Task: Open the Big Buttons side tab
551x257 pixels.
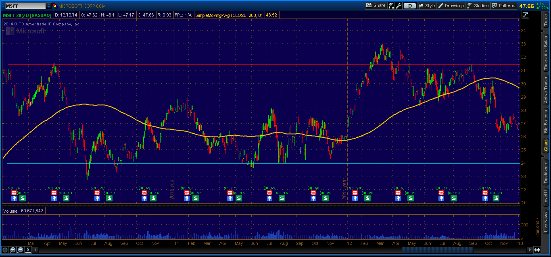Action: click(x=546, y=122)
